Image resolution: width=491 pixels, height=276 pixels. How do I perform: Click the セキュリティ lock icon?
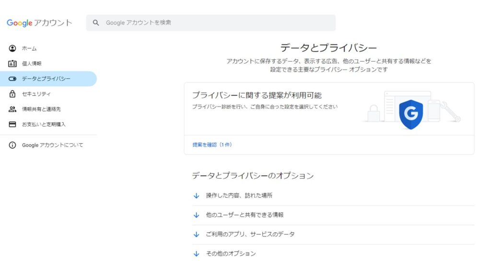coord(12,94)
